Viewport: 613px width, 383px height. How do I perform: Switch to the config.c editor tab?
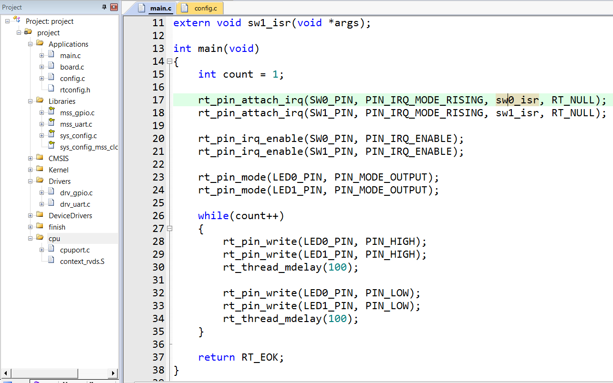[x=201, y=8]
